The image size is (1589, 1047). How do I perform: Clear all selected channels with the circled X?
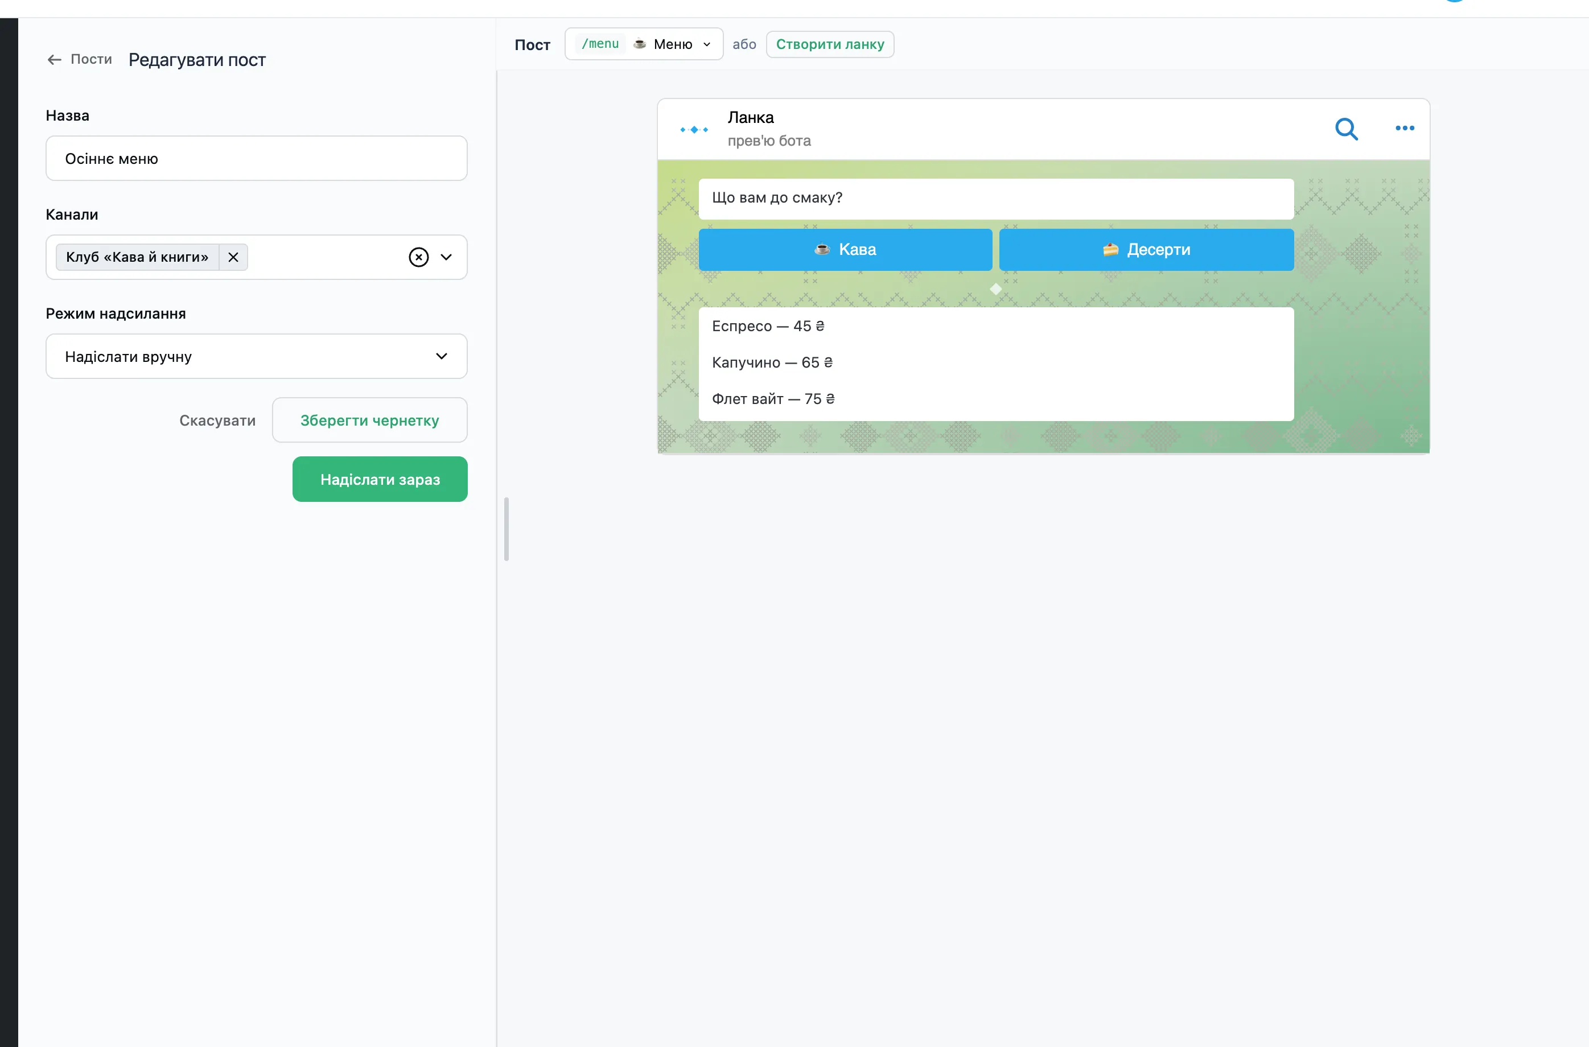point(419,257)
